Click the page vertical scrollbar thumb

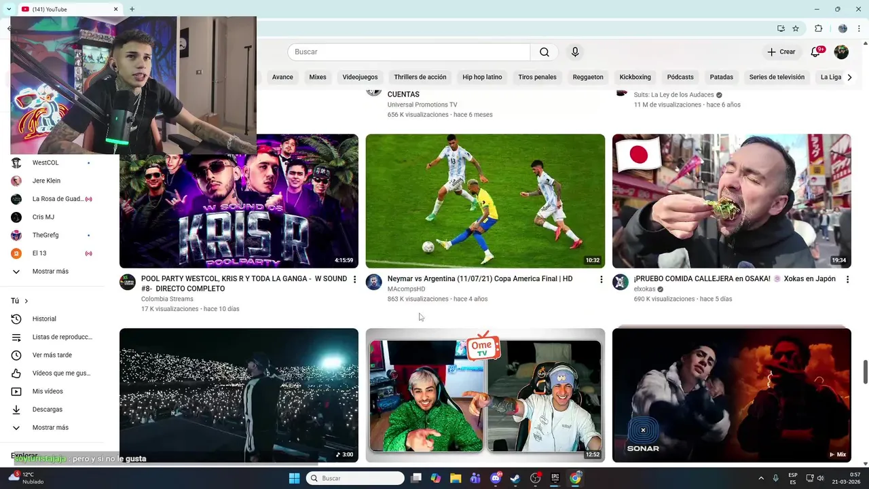pyautogui.click(x=866, y=372)
